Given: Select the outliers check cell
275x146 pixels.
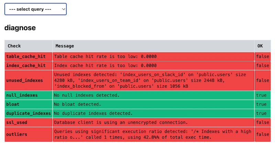Looking at the screenshot, I should coord(29,134).
